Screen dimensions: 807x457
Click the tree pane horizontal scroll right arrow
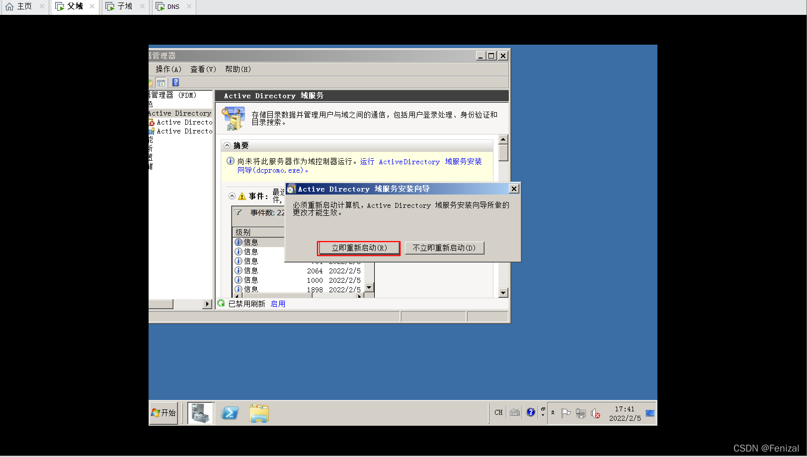click(x=208, y=304)
